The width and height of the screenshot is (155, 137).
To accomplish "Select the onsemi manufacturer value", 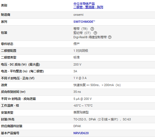I will pyautogui.click(x=78, y=15).
